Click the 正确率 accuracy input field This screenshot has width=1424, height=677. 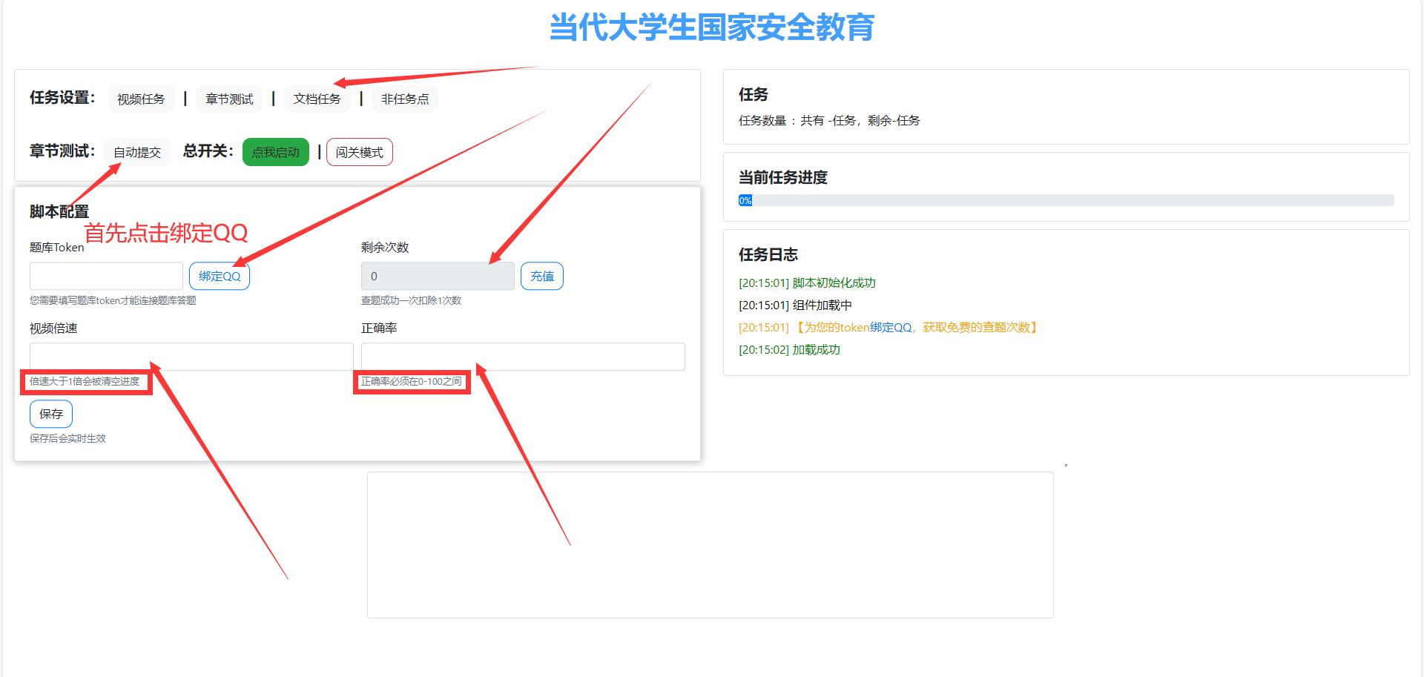[522, 356]
